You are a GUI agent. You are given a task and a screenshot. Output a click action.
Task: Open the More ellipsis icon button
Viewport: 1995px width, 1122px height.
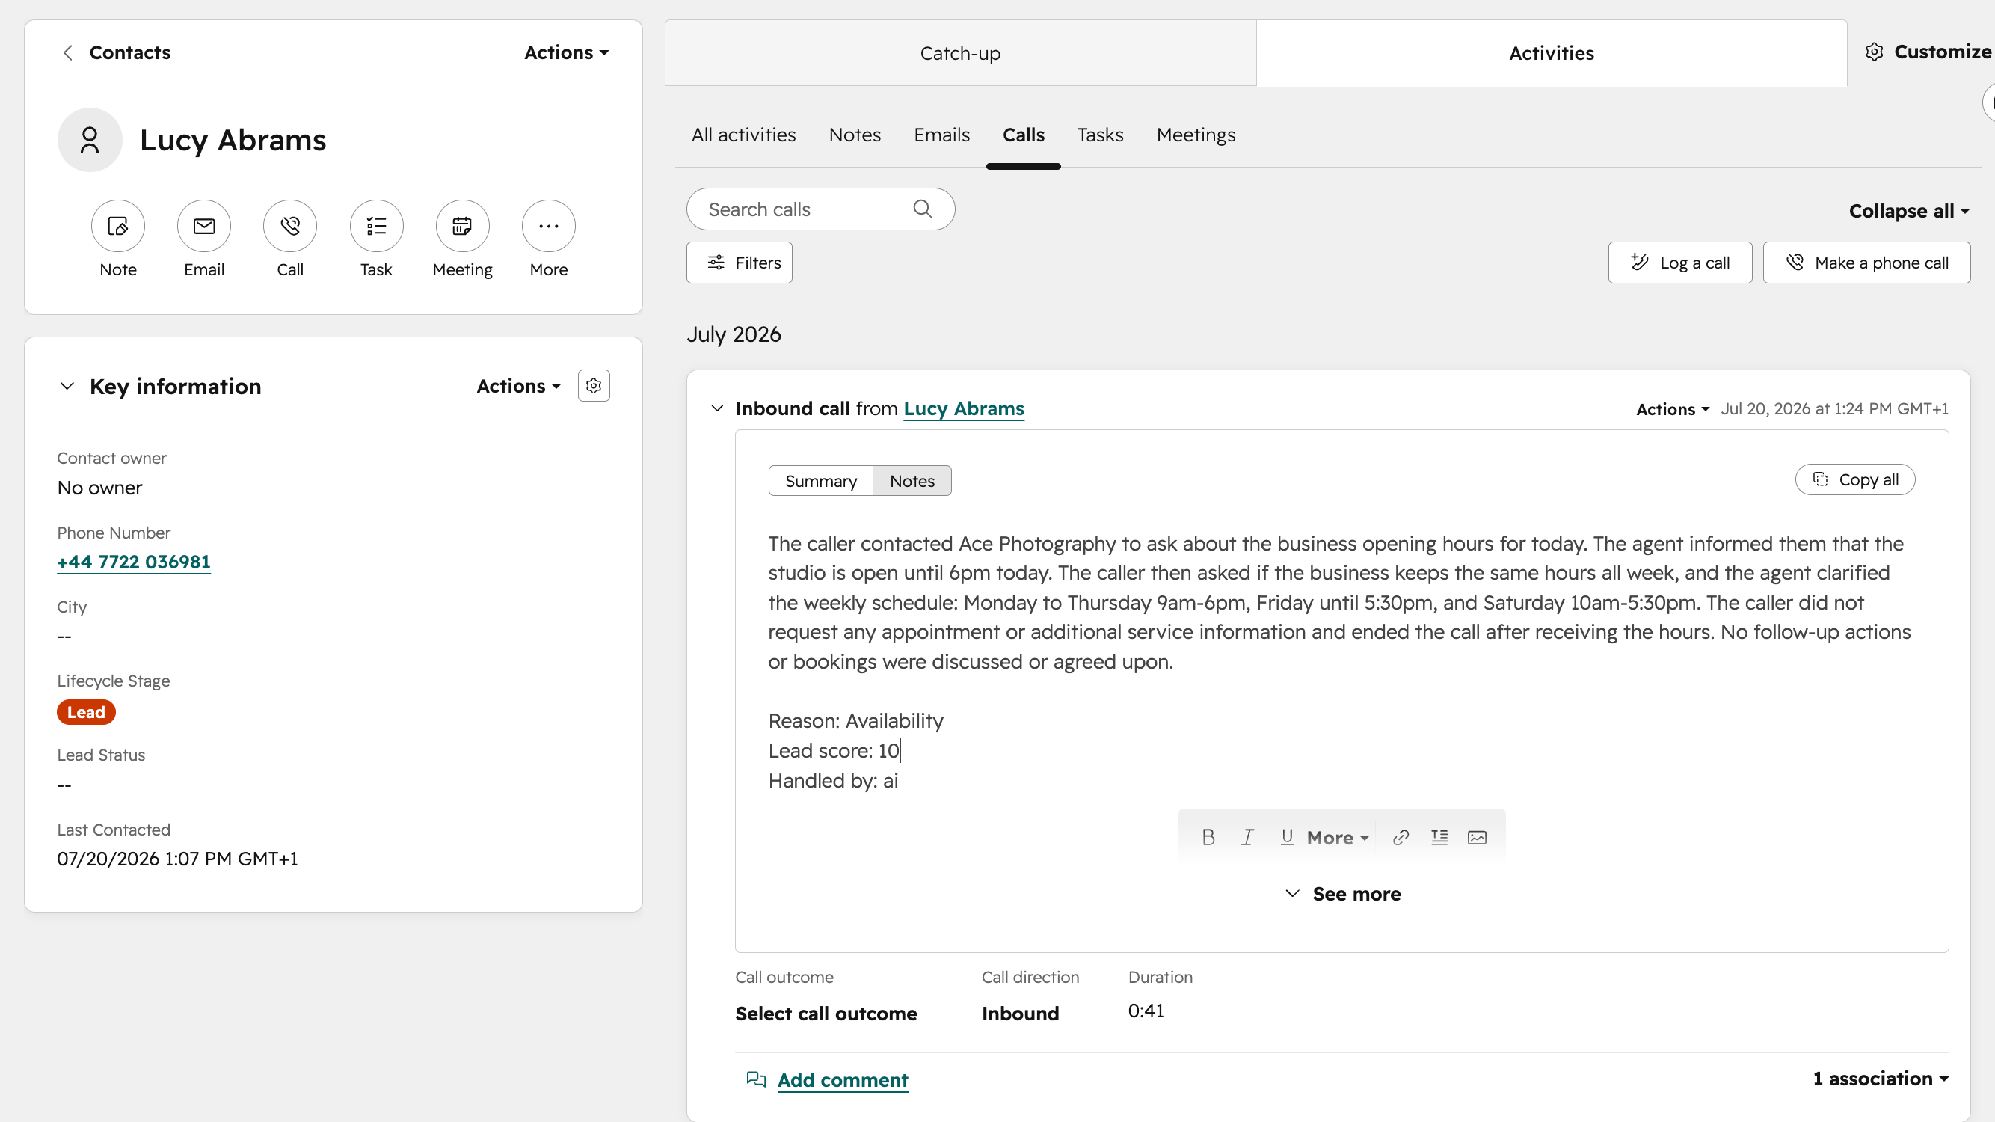[x=548, y=226]
